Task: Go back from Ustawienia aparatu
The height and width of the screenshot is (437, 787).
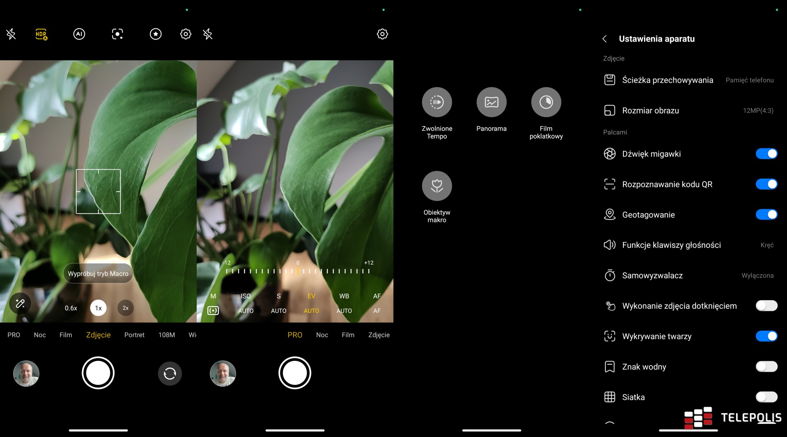Action: pyautogui.click(x=605, y=39)
